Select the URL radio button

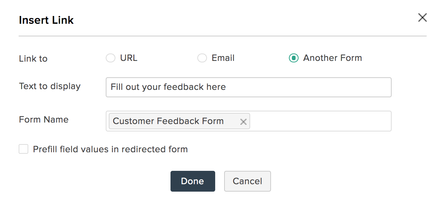(110, 58)
